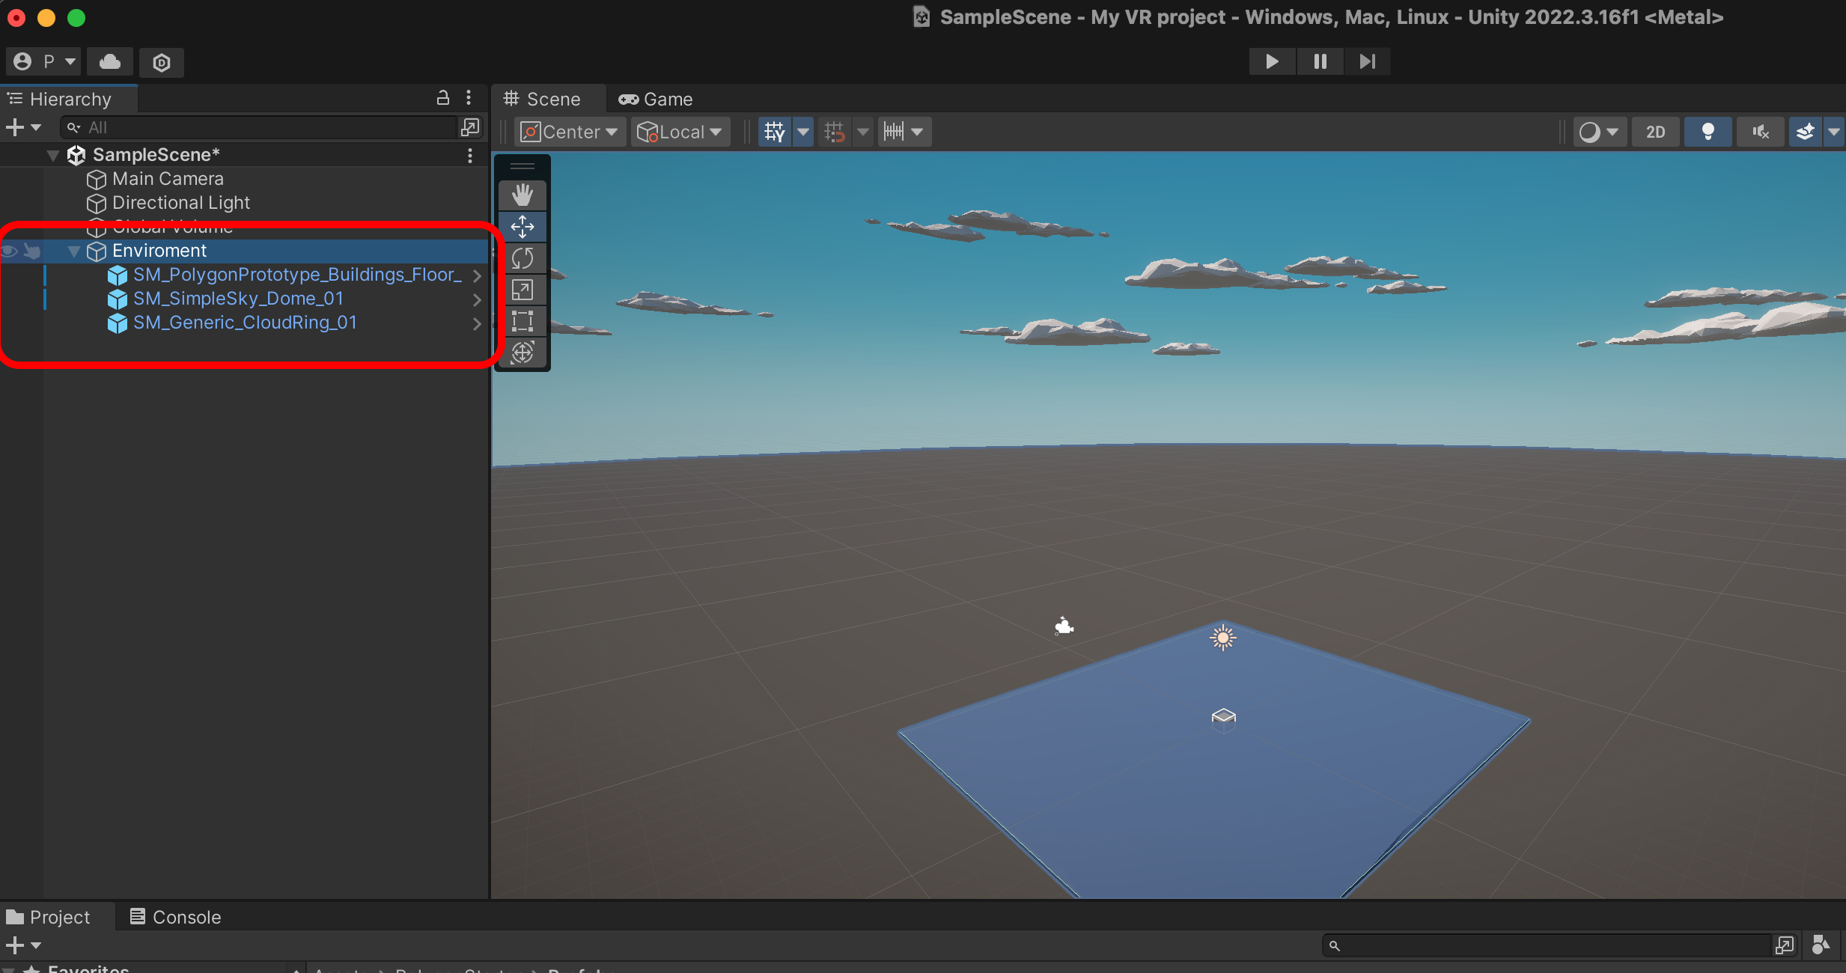Toggle scene audio mute
1846x973 pixels.
pyautogui.click(x=1760, y=132)
